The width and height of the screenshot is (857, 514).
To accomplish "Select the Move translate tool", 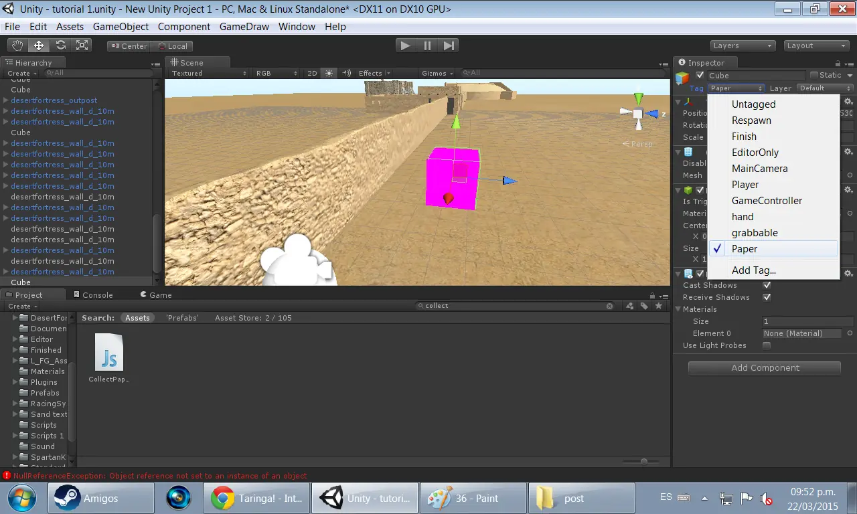I will pyautogui.click(x=39, y=46).
